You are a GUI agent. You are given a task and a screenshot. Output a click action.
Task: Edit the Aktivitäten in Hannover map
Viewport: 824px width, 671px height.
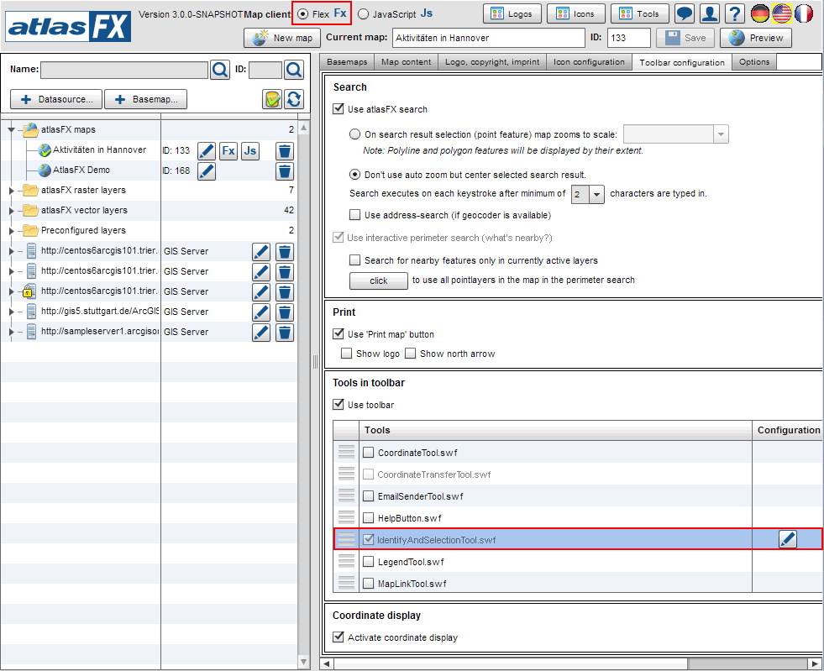click(207, 151)
